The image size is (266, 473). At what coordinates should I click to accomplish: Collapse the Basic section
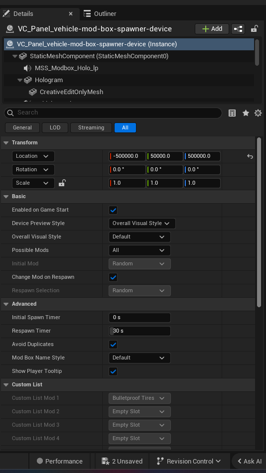[x=6, y=197]
